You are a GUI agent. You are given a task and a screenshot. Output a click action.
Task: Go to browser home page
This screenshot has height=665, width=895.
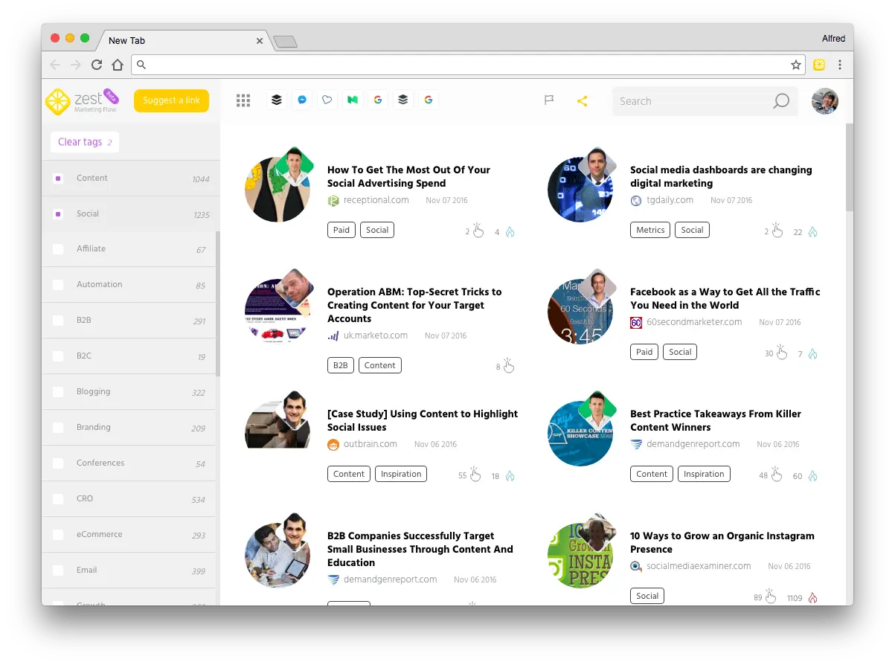[x=118, y=65]
